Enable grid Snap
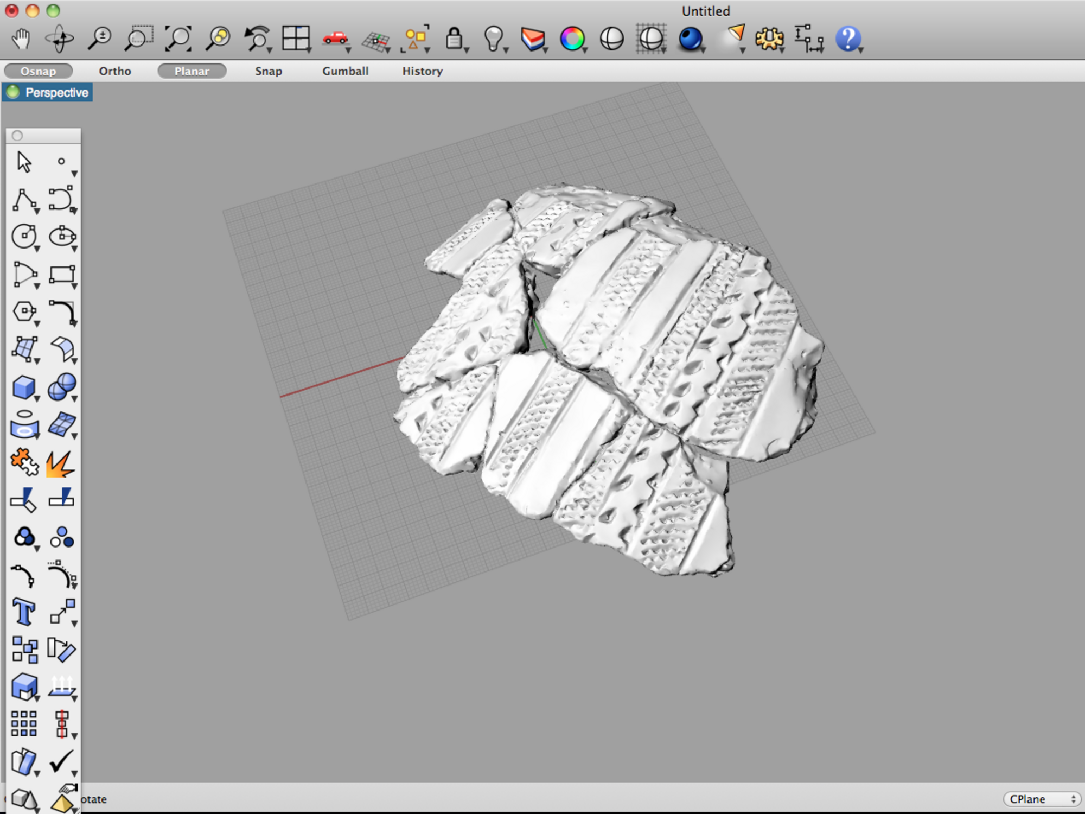Viewport: 1085px width, 814px height. (269, 71)
